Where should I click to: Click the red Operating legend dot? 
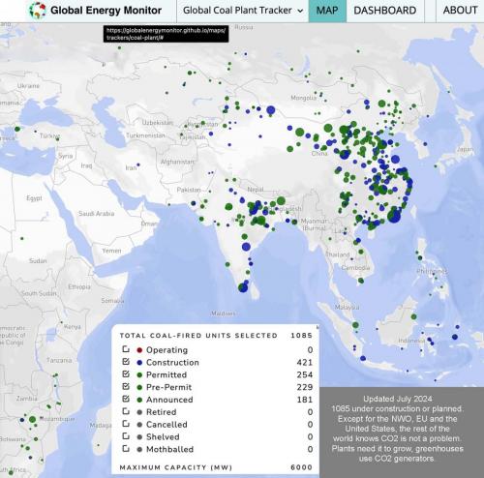pyautogui.click(x=139, y=350)
